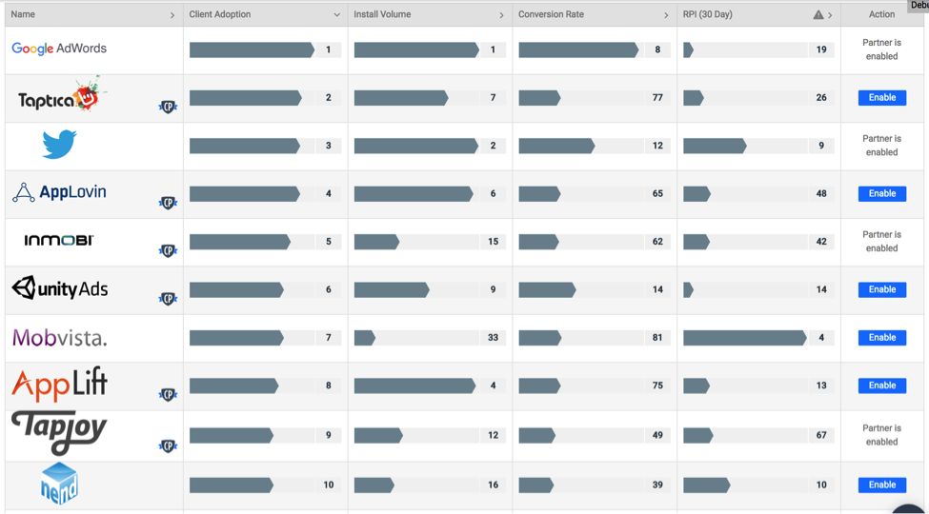This screenshot has height=514, width=929.
Task: Click the AppLovin logo
Action: (x=59, y=192)
